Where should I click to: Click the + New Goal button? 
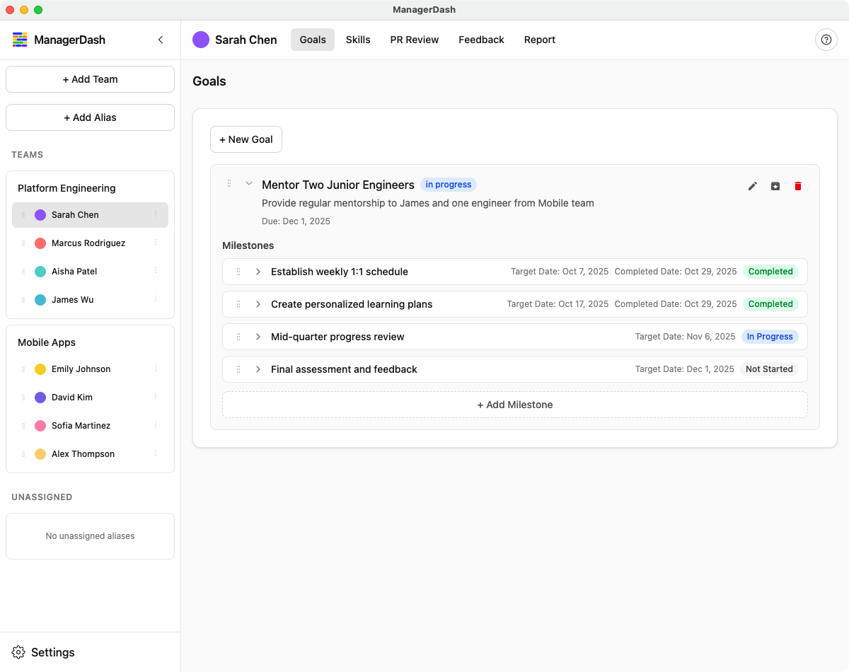pyautogui.click(x=246, y=139)
